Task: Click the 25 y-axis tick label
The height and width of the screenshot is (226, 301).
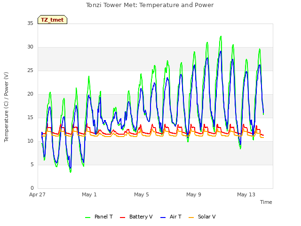Action: (30, 71)
